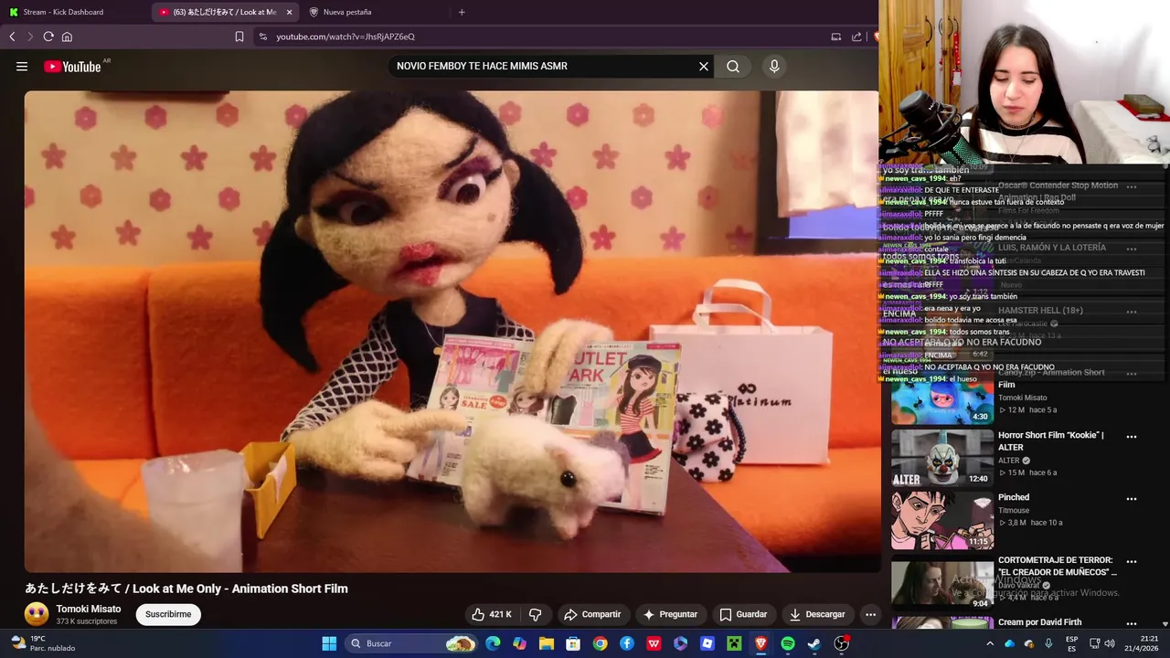Open the YouTube hamburger guide menu
The image size is (1170, 658).
click(x=22, y=66)
